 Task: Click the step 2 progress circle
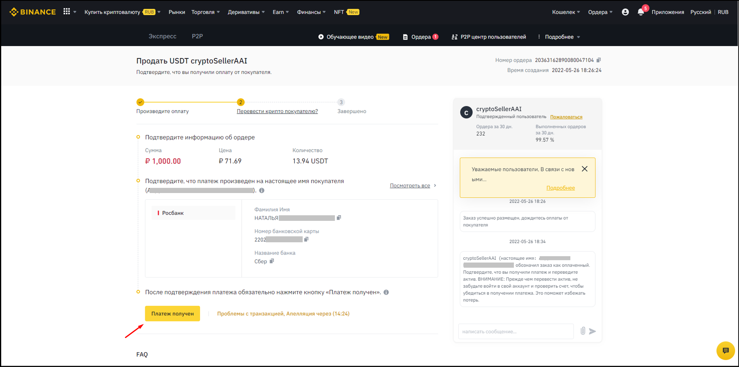[241, 102]
